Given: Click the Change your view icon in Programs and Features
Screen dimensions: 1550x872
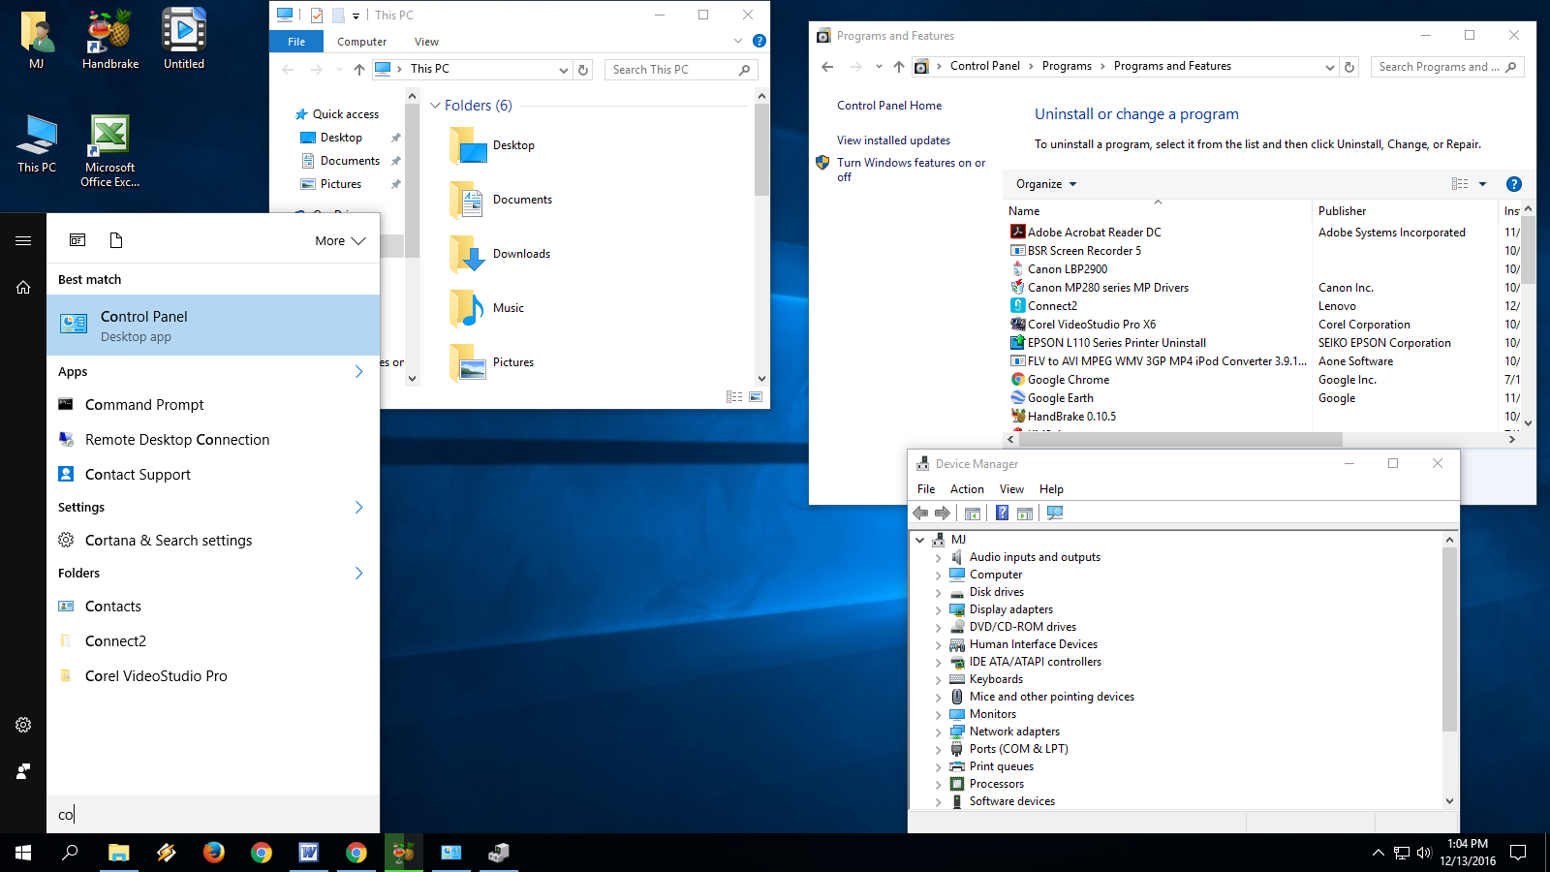Looking at the screenshot, I should click(x=1459, y=183).
